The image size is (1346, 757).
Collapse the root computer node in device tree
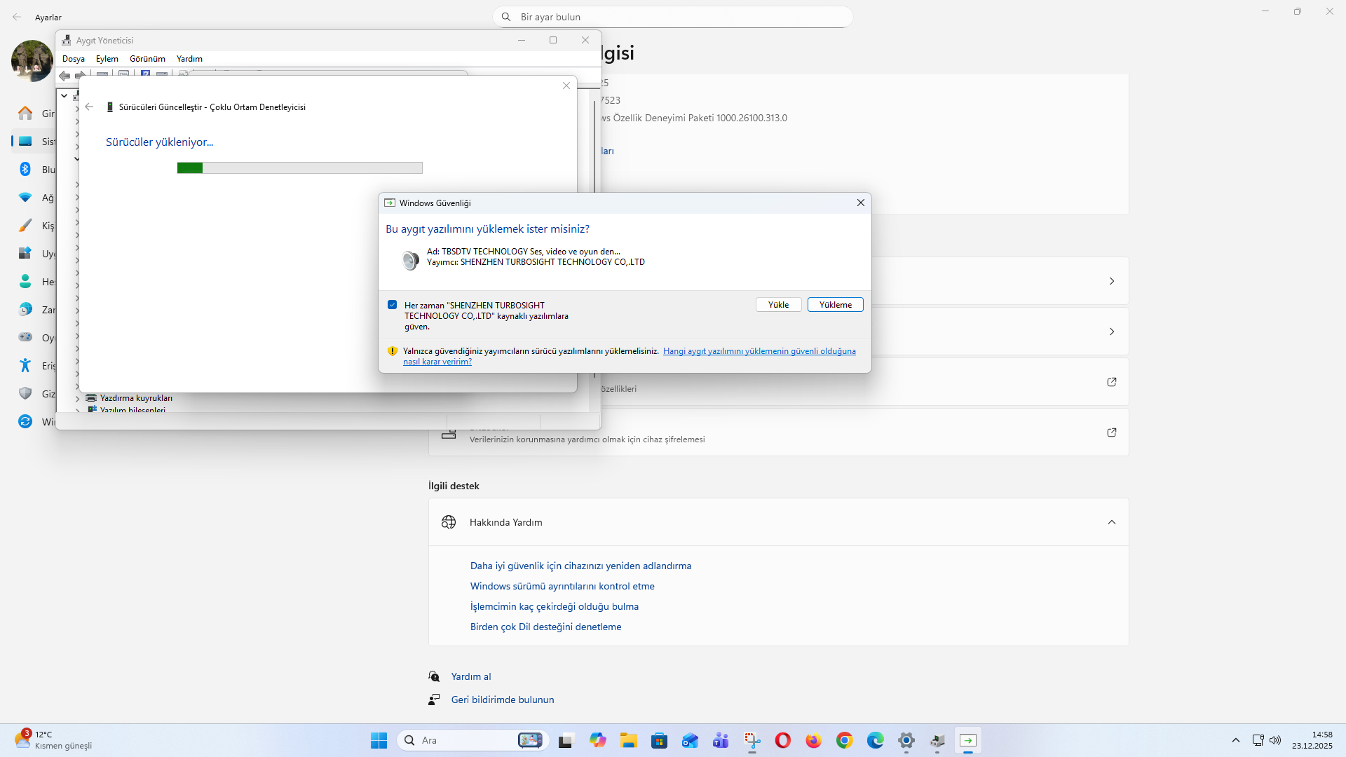click(x=64, y=95)
